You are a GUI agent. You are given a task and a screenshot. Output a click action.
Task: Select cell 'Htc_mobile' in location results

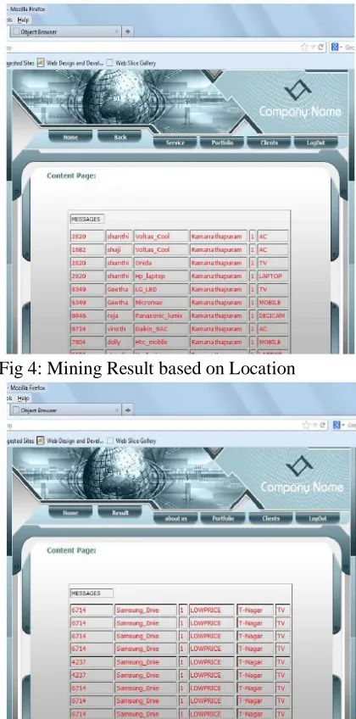coord(161,342)
